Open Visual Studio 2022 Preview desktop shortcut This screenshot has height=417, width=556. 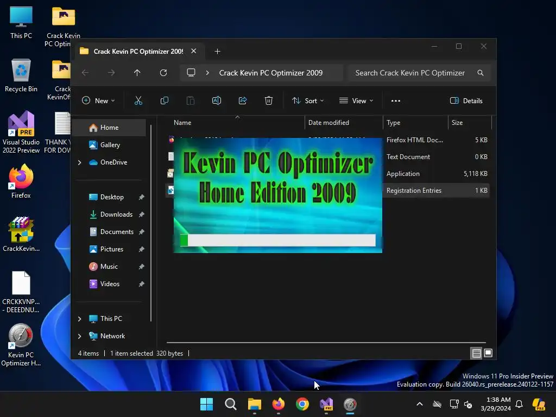(x=21, y=132)
